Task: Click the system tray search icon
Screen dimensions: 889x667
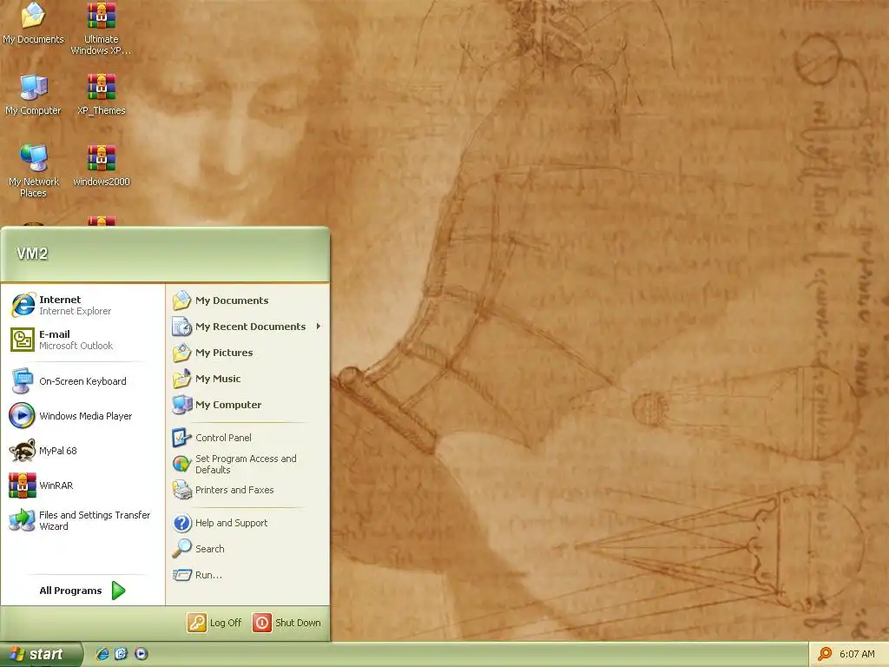Action: coord(825,654)
